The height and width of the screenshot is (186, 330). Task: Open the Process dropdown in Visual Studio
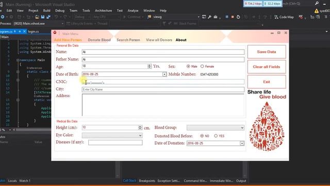[62, 24]
